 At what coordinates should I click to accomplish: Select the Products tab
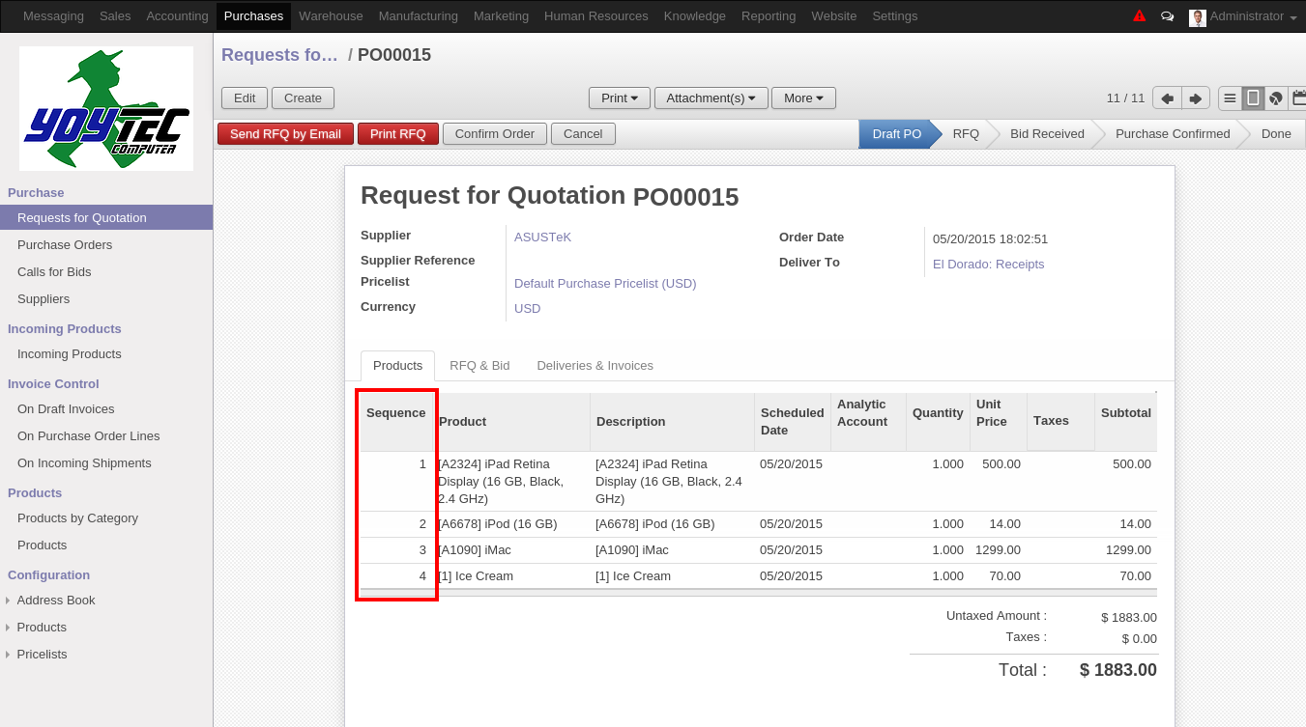pyautogui.click(x=397, y=366)
